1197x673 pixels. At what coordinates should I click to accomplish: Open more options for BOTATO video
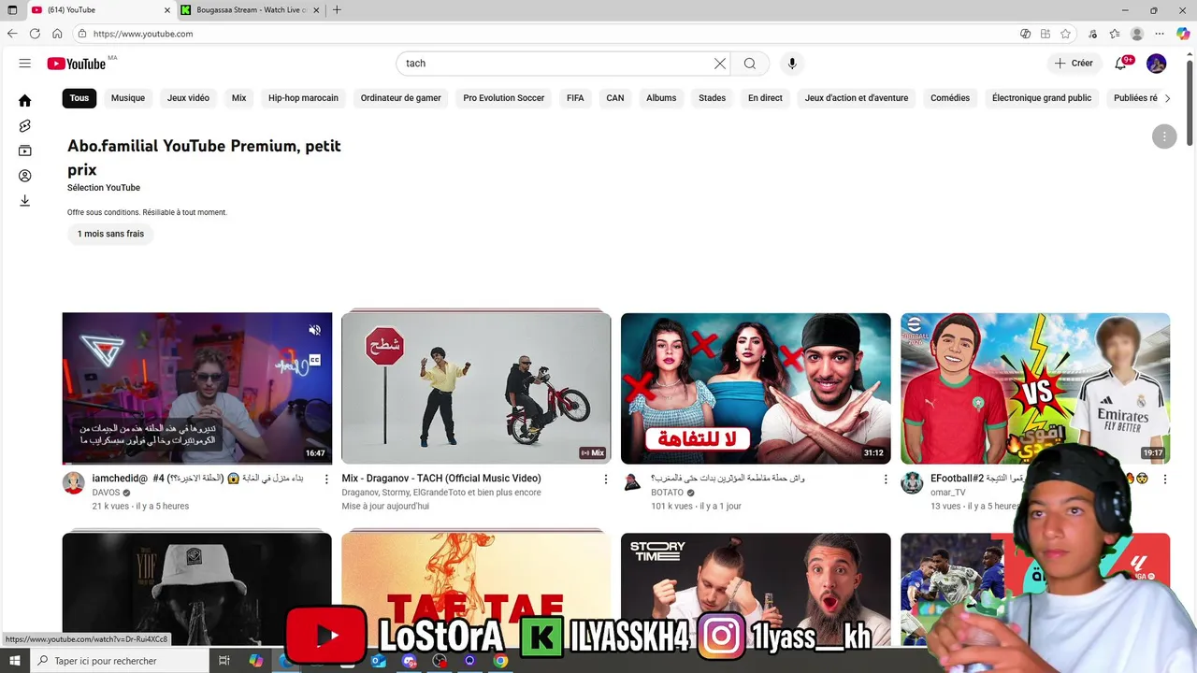coord(886,480)
